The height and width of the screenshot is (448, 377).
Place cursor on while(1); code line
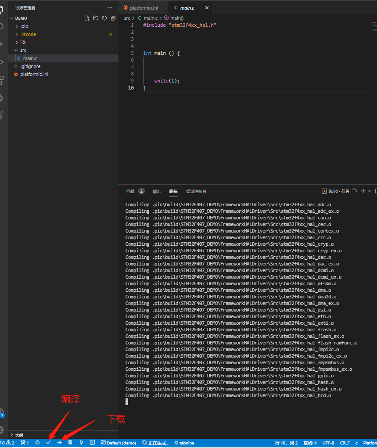pos(167,81)
